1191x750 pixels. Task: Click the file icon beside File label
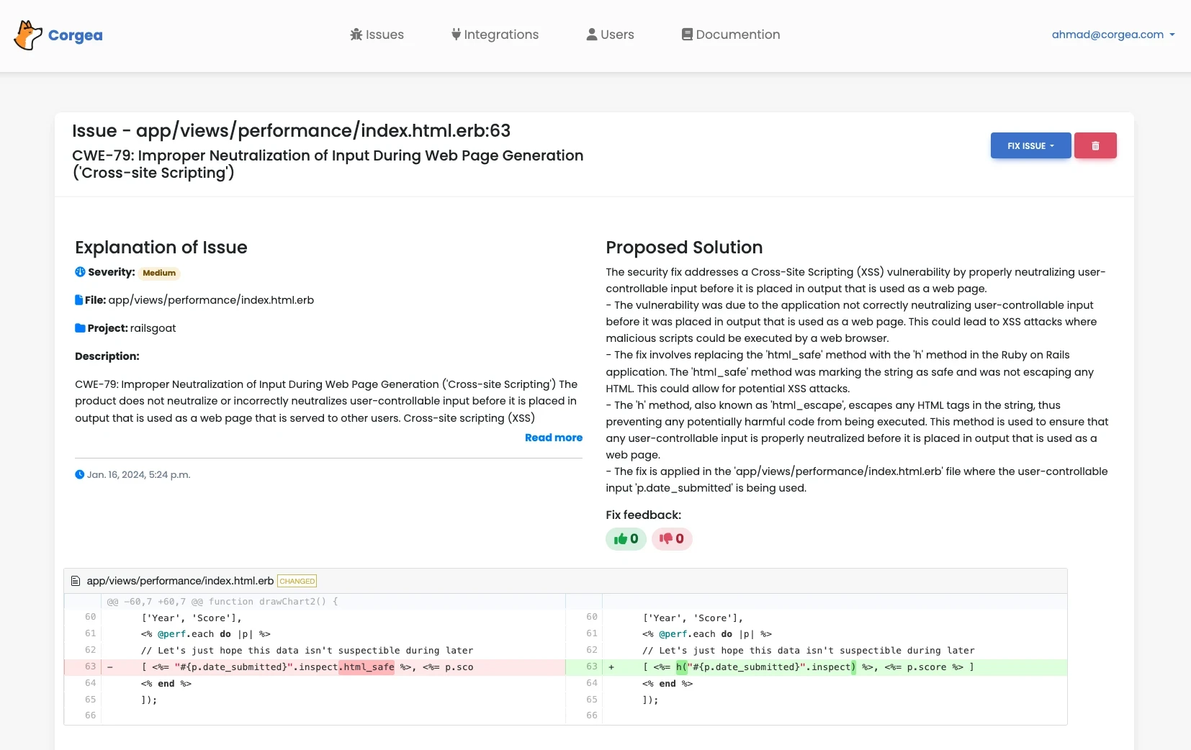[x=79, y=300]
